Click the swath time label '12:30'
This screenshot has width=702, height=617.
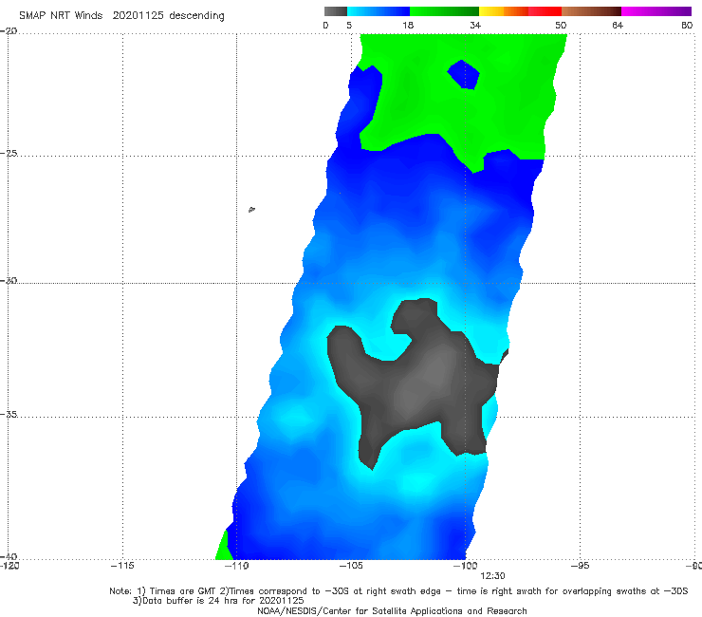click(492, 576)
